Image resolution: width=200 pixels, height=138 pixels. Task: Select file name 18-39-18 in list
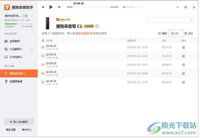click(51, 81)
